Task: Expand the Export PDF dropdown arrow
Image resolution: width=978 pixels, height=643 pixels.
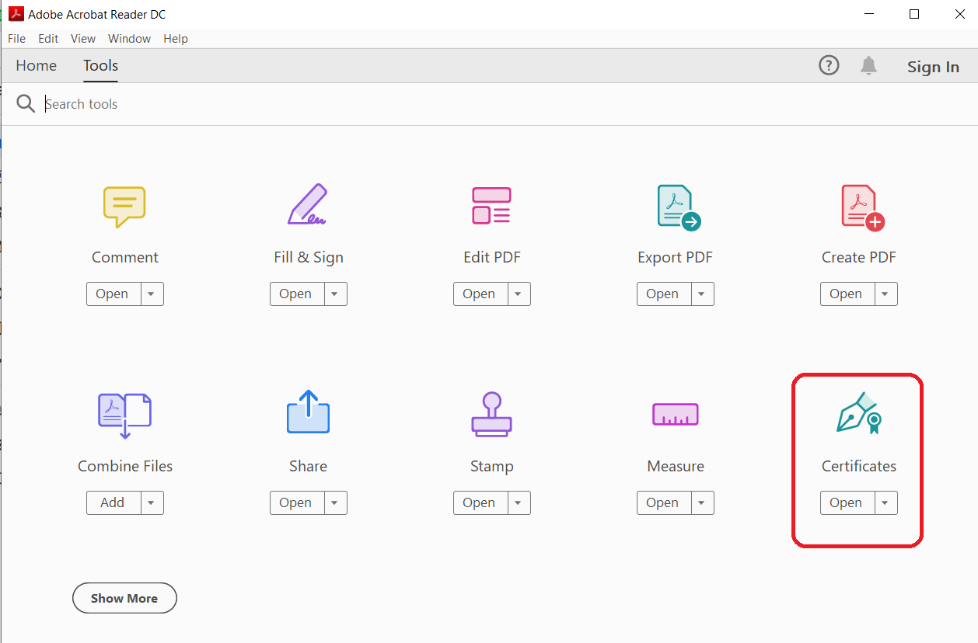Action: pyautogui.click(x=702, y=294)
